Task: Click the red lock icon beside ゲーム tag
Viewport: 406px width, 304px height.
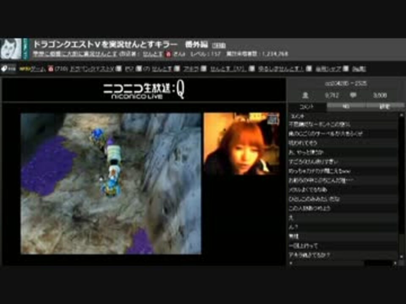Action: (x=51, y=69)
